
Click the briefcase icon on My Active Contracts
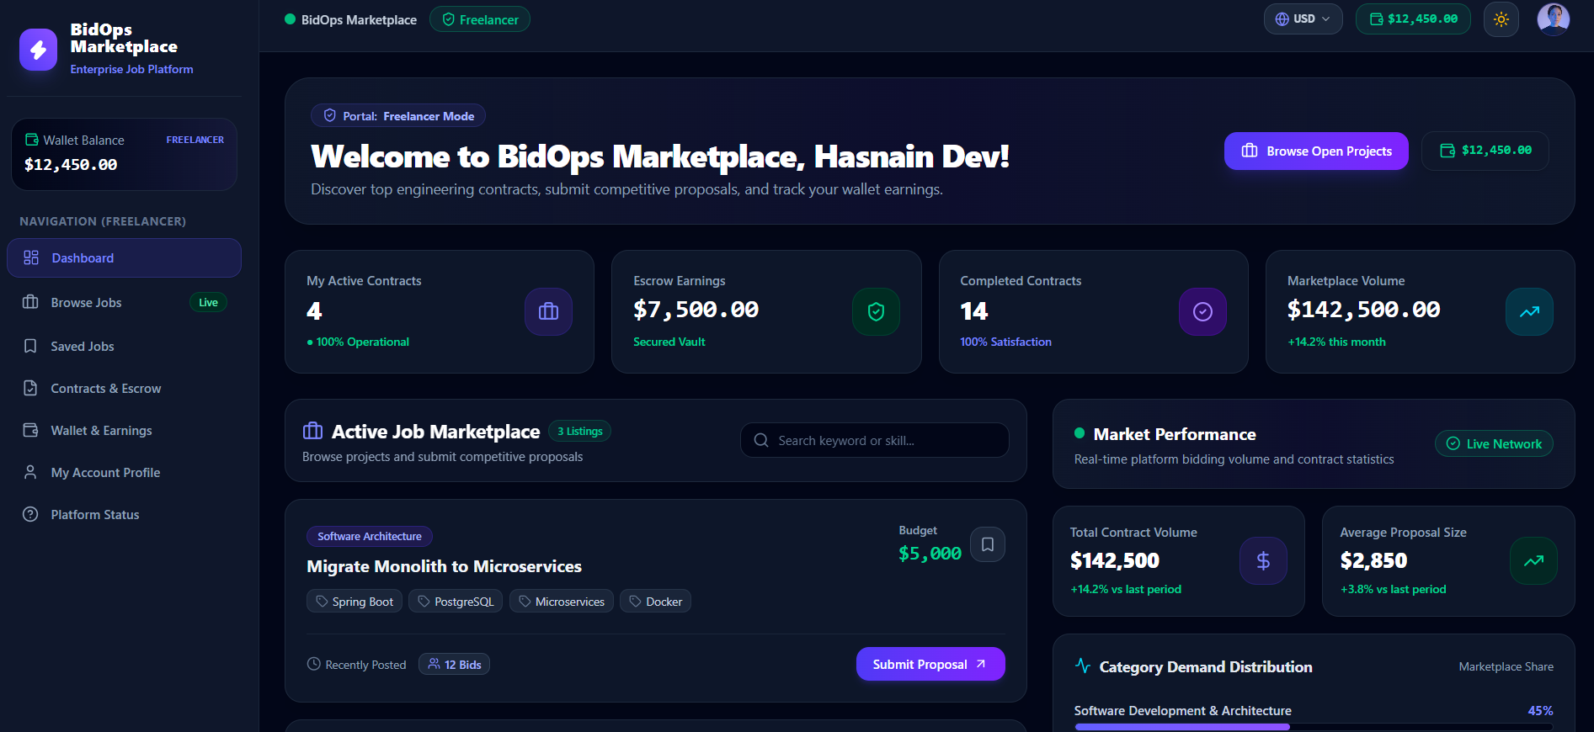click(x=548, y=312)
